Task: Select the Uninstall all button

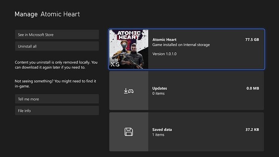Action: (x=57, y=46)
